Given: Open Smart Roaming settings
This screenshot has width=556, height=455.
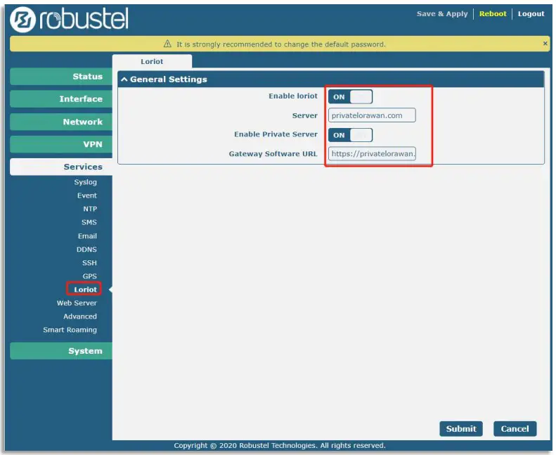Looking at the screenshot, I should pyautogui.click(x=70, y=330).
